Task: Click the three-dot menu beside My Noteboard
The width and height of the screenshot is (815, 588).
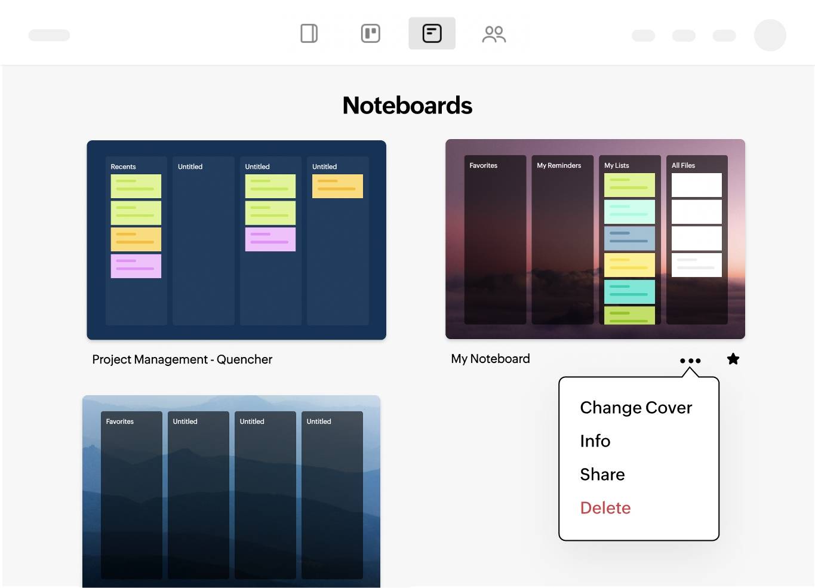Action: click(x=690, y=361)
